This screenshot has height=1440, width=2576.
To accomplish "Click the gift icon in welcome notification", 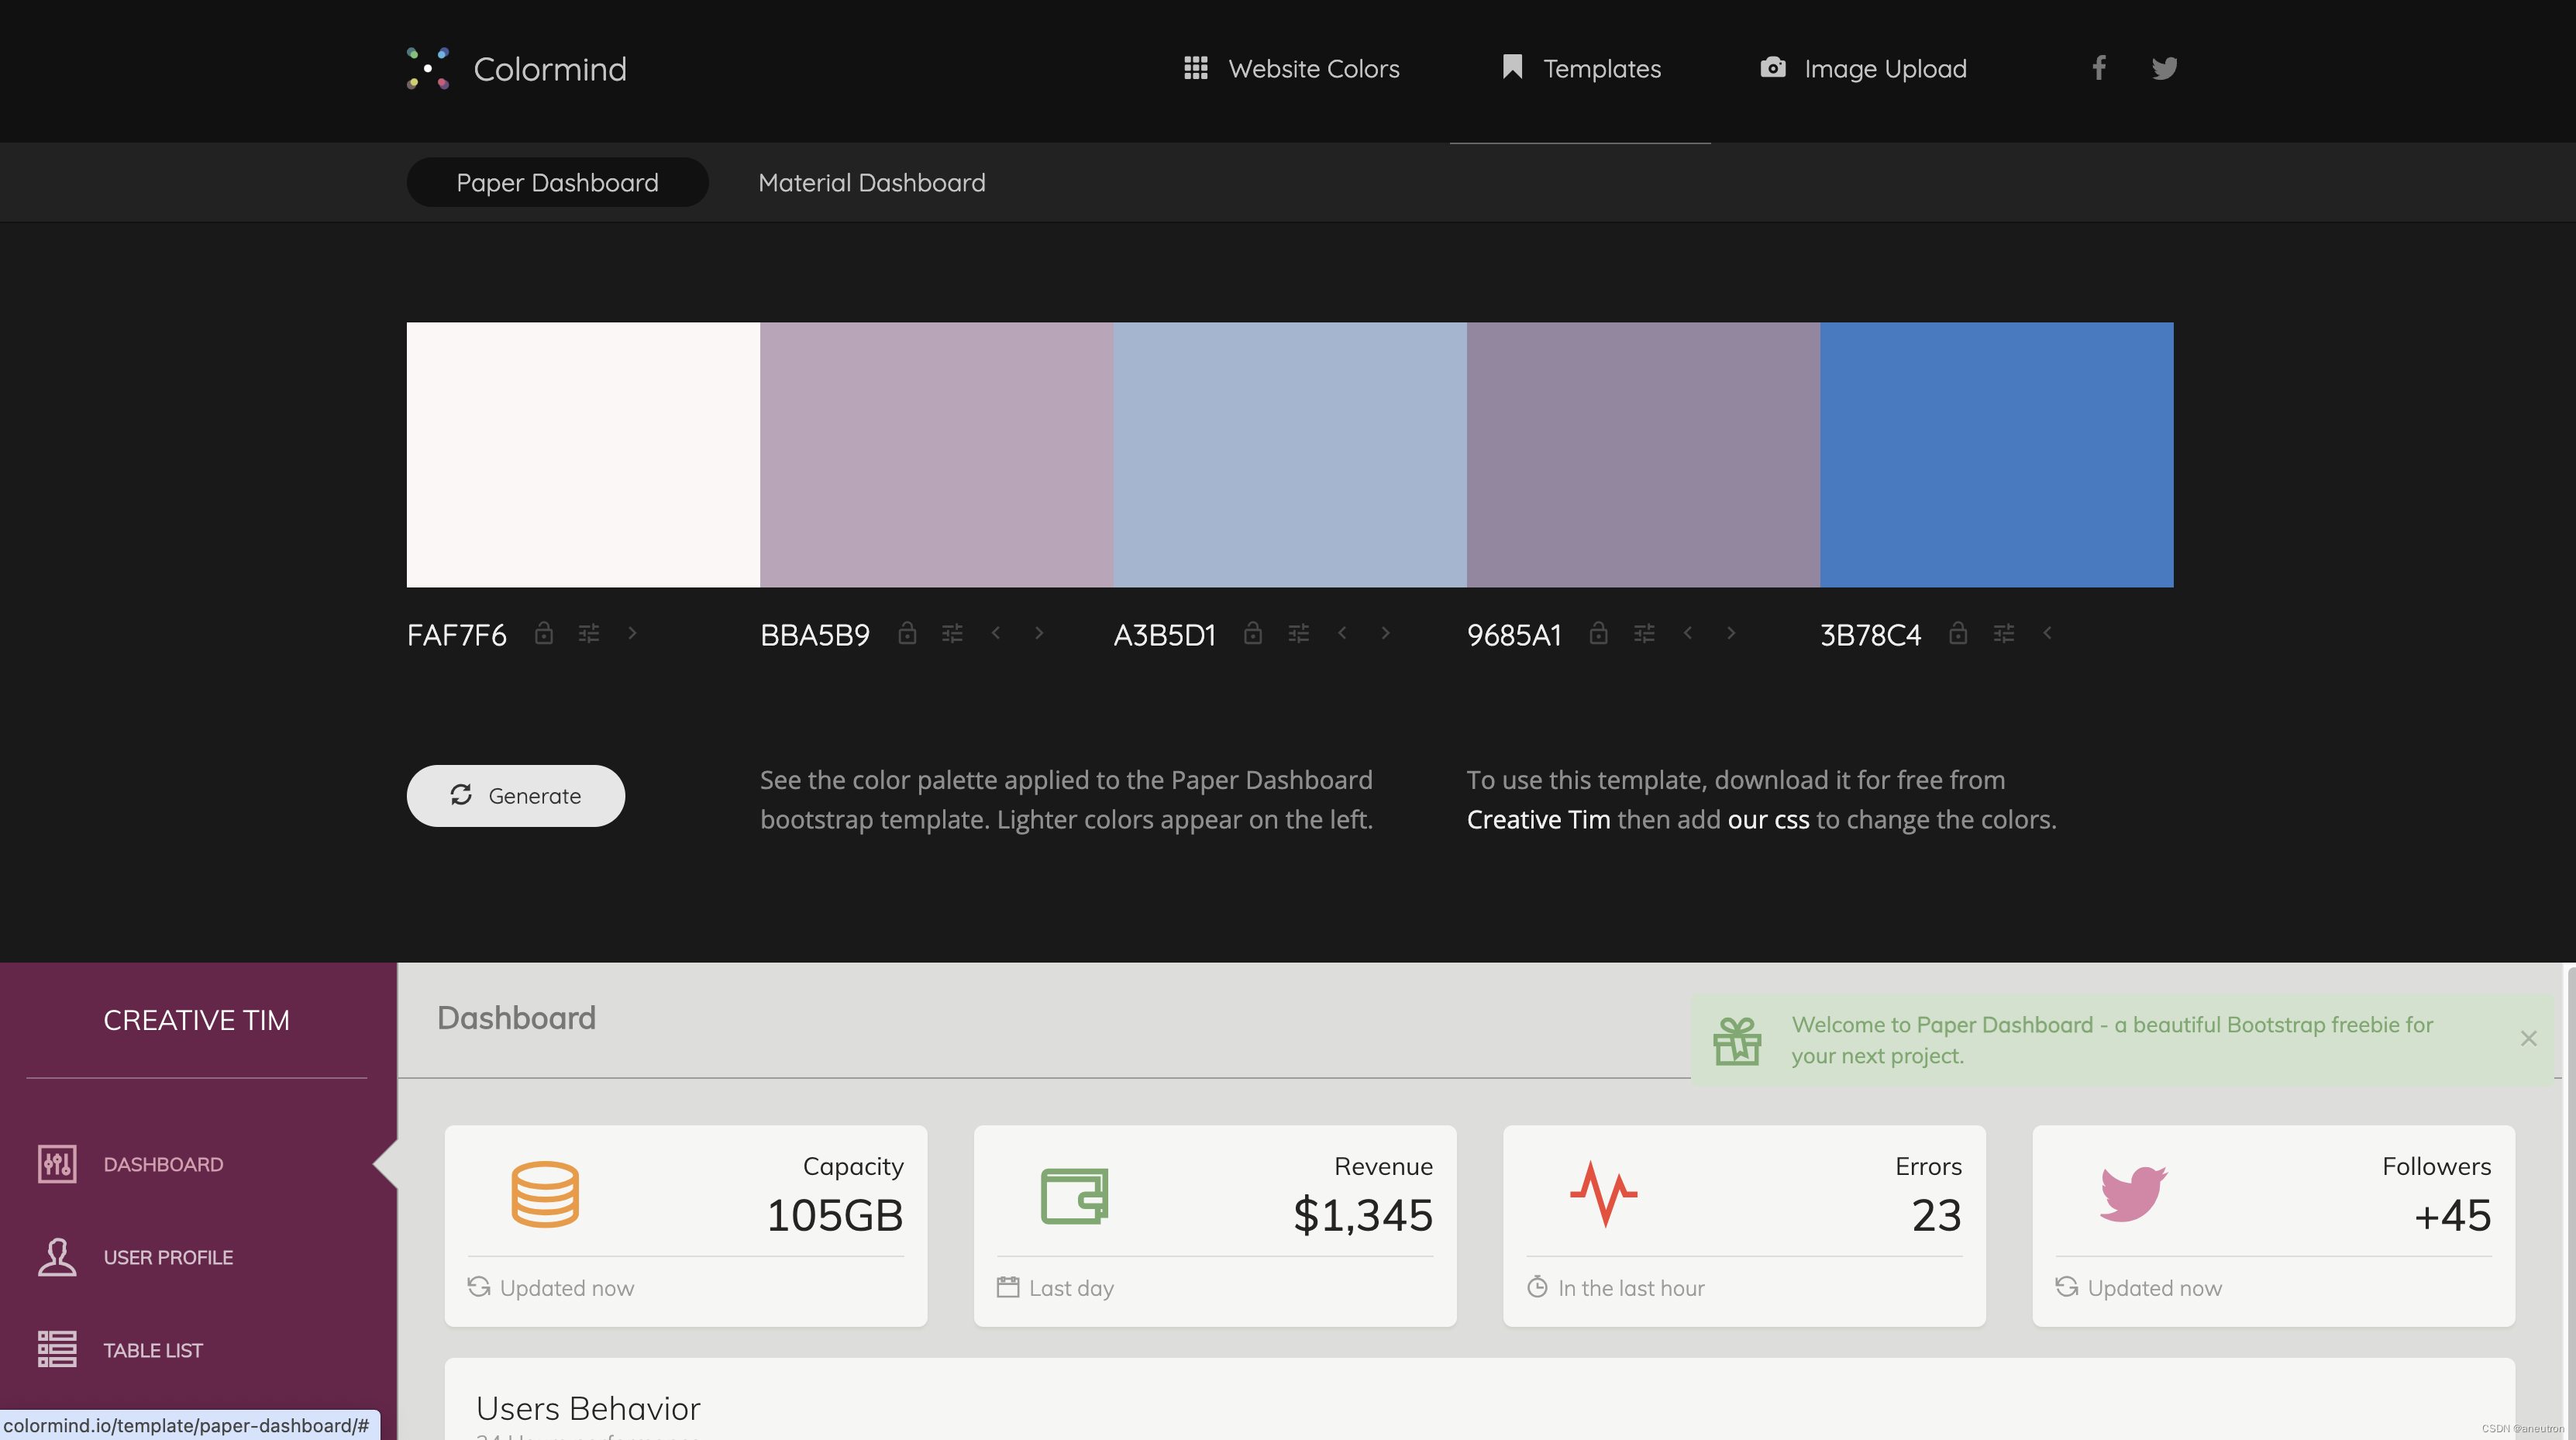I will 1737,1041.
